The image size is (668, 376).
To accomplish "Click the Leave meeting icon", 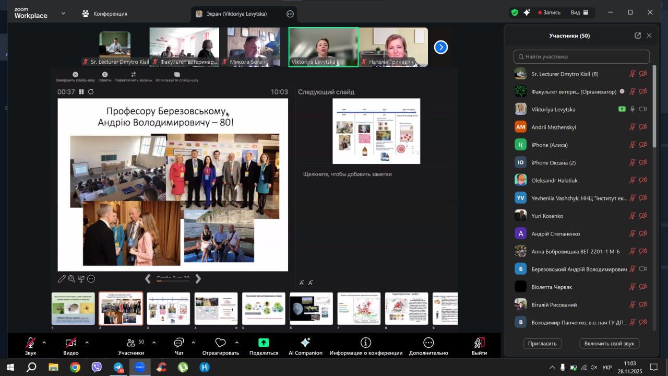I will 479,343.
